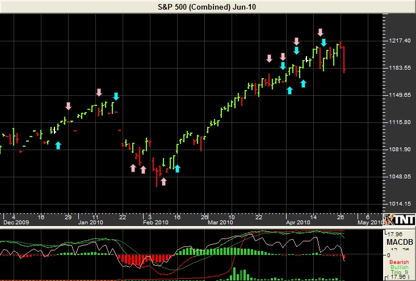Click the May 2010 date axis label
The image size is (416, 281).
tap(371, 222)
